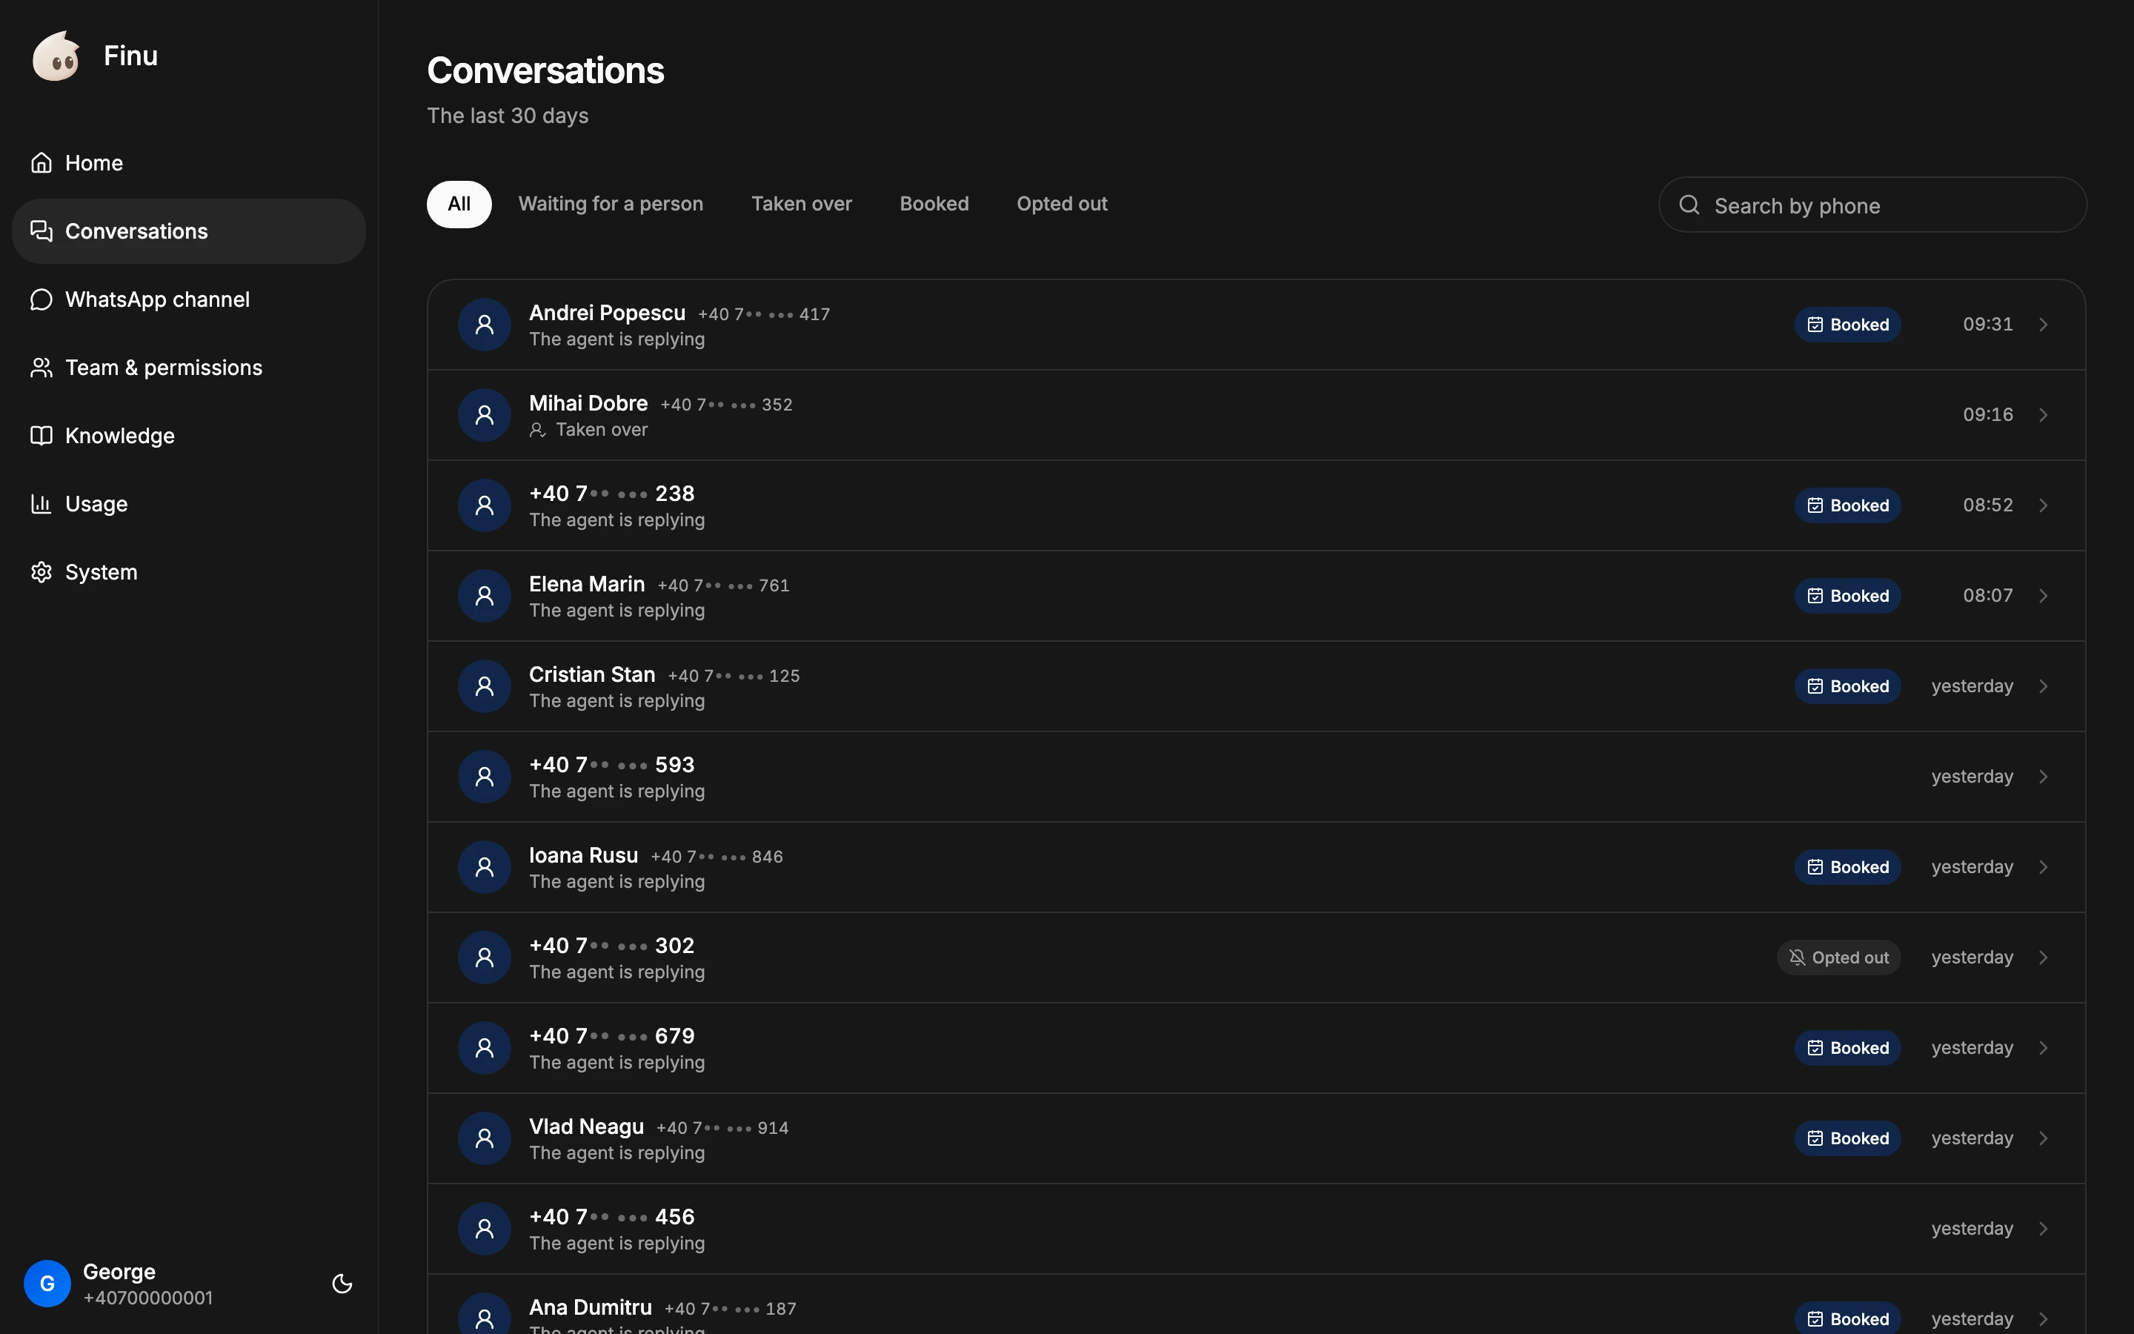The image size is (2134, 1334).
Task: Click the Usage bar chart icon
Action: pyautogui.click(x=41, y=504)
